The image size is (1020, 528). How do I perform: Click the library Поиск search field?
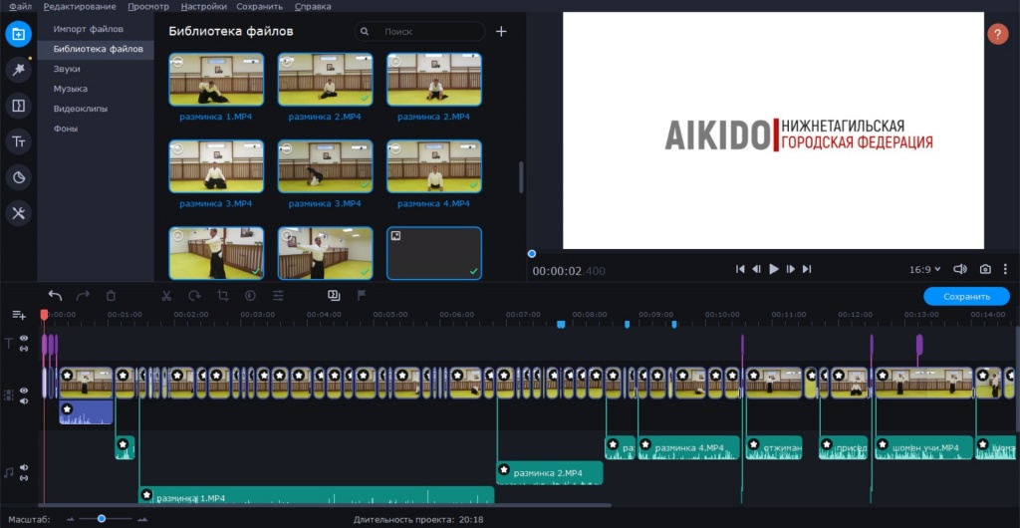(419, 31)
